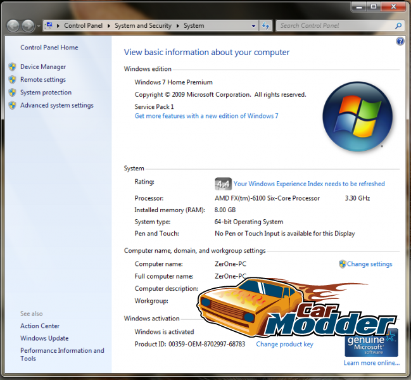Click the 3.30 GHz processor speed text
Viewport: 411px width, 380px height.
pos(357,198)
